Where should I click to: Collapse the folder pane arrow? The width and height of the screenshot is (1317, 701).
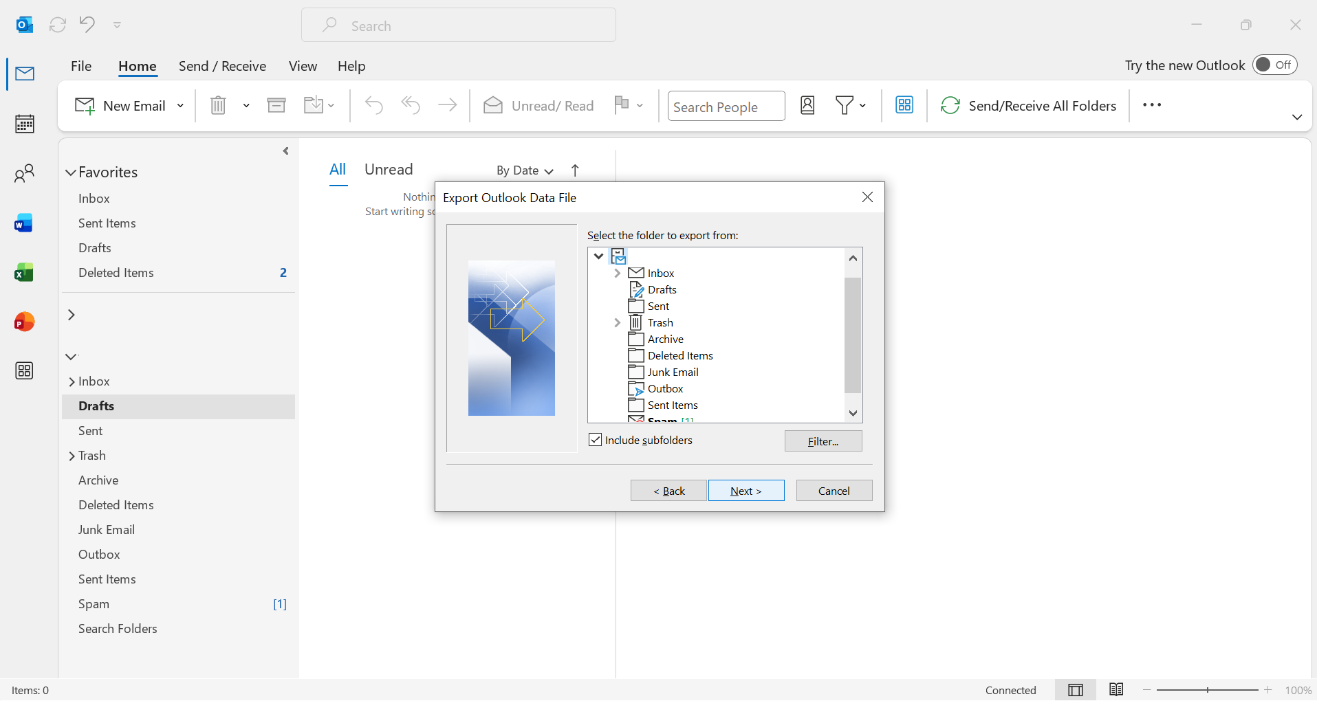(286, 151)
